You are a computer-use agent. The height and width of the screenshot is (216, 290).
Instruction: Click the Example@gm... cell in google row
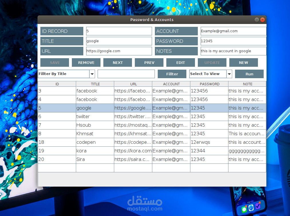pos(171,108)
